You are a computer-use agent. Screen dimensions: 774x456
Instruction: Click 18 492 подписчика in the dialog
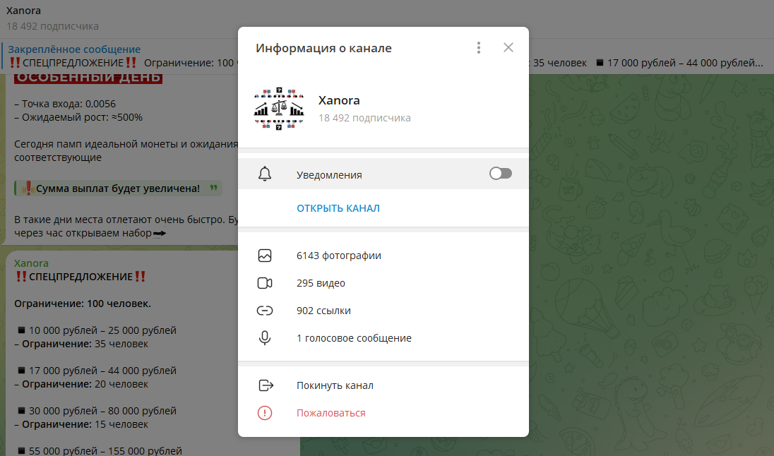[x=364, y=118]
